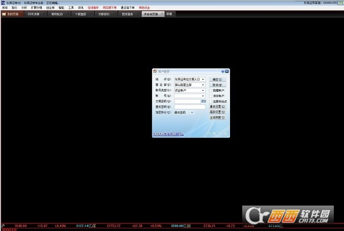The width and height of the screenshot is (344, 231).
Task: Open the 帐号类型 dropdown showing 资金帐户
Action: (203, 91)
